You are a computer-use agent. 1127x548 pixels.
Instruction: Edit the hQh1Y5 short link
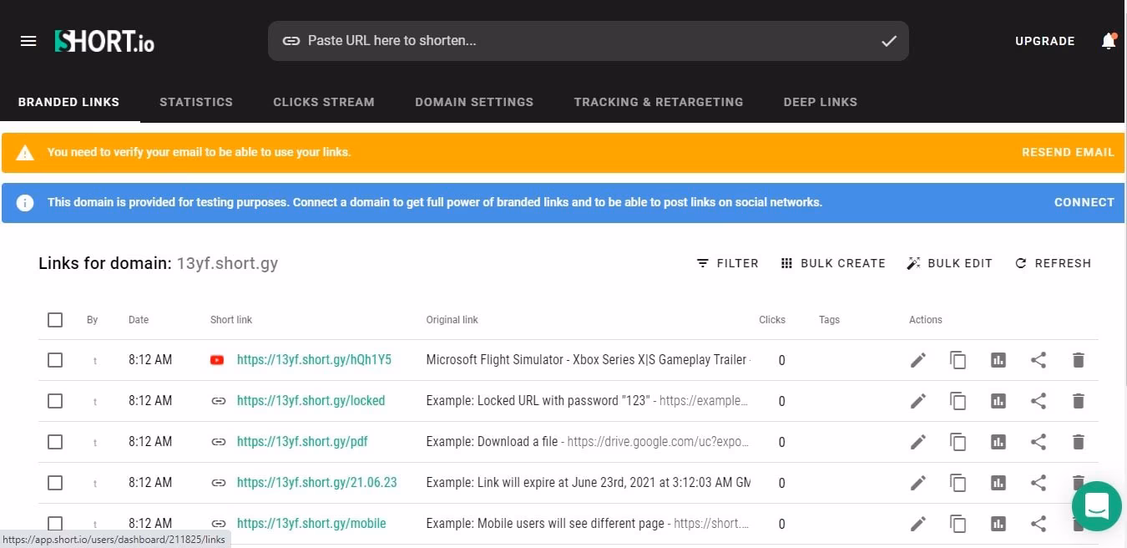tap(918, 360)
